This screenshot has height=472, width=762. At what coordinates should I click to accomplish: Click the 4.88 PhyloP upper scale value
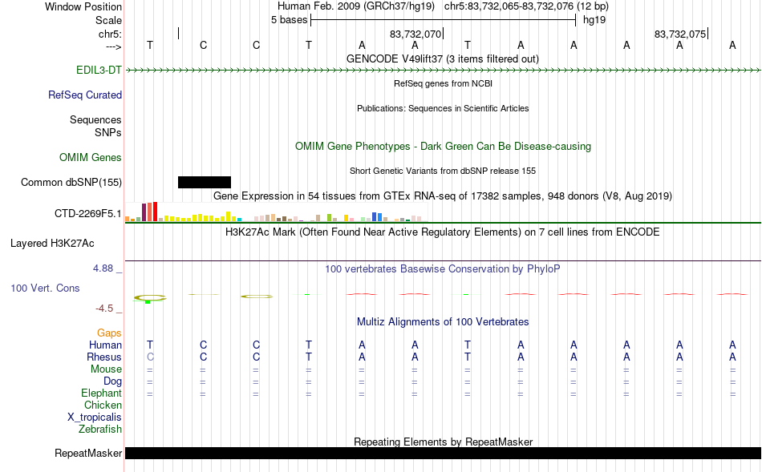coord(103,268)
